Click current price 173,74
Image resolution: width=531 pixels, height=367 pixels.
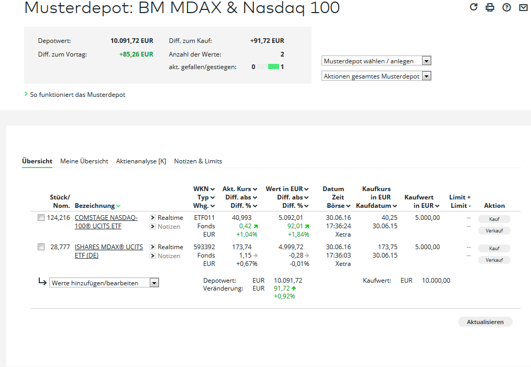point(242,247)
